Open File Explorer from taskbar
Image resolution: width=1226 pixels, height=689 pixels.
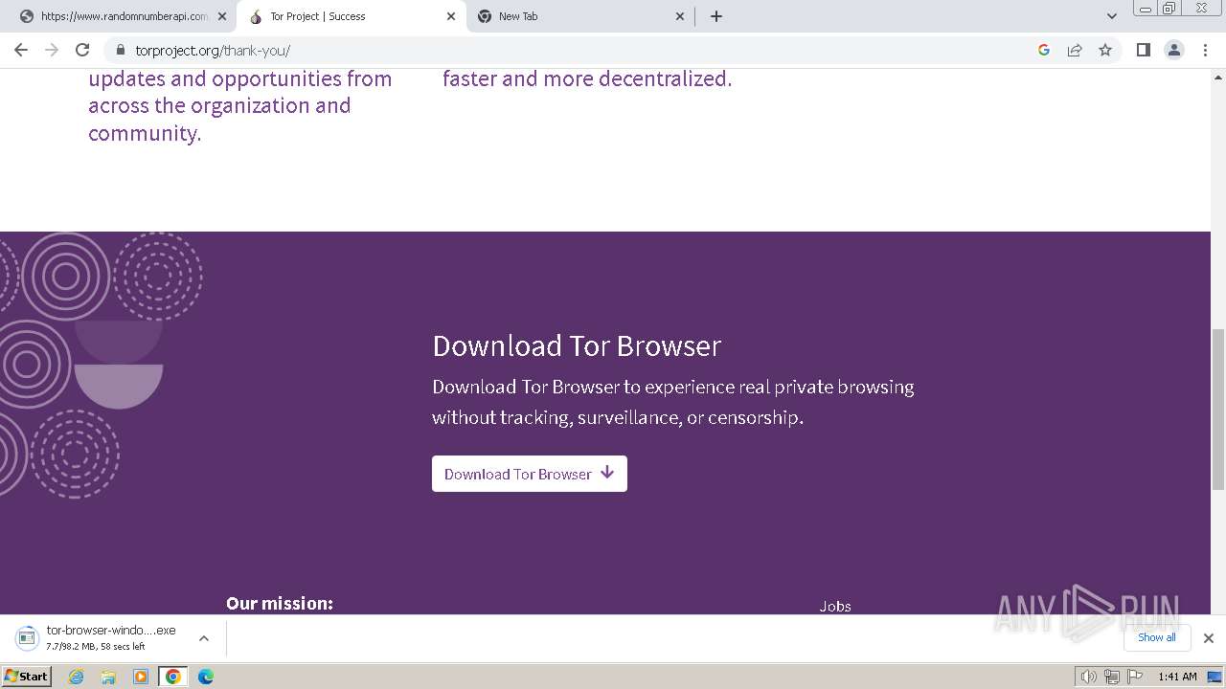click(108, 677)
